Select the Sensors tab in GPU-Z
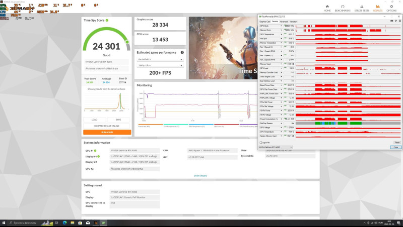403x227 pixels. [x=275, y=22]
